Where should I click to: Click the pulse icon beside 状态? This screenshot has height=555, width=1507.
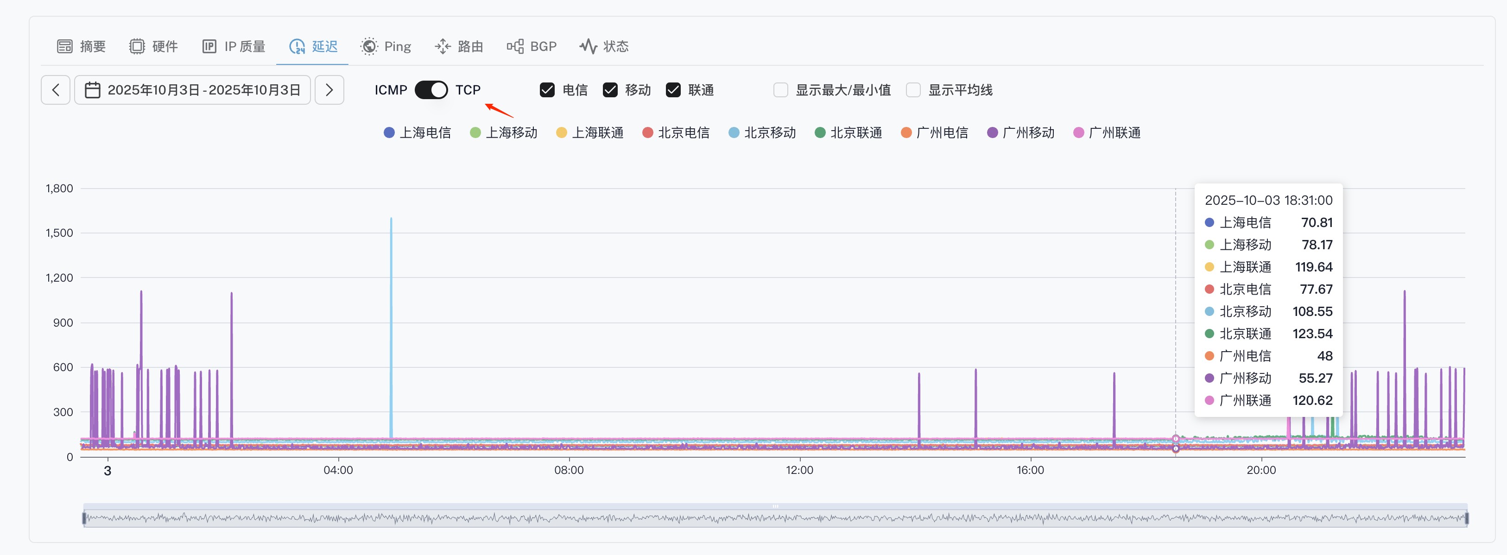[x=588, y=46]
